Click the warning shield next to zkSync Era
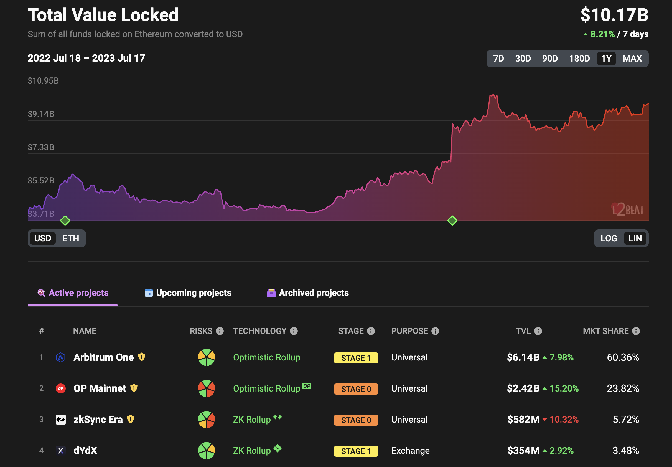 (130, 419)
